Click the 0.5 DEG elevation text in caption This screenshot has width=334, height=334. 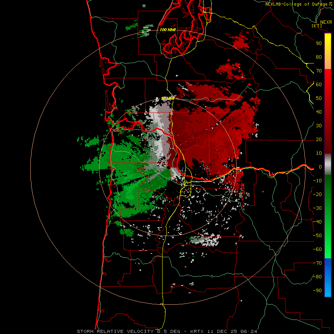coord(168,331)
